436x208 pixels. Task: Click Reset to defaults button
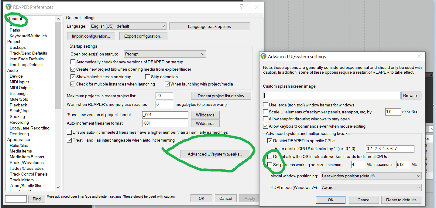point(401,200)
